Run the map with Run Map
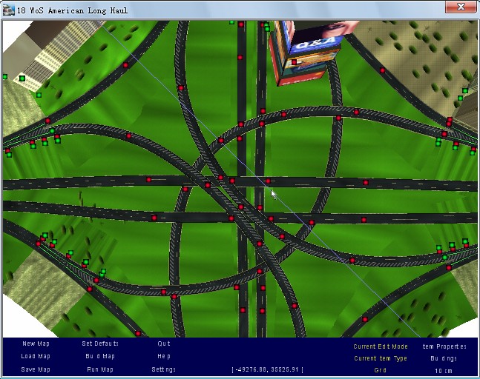 (x=100, y=369)
